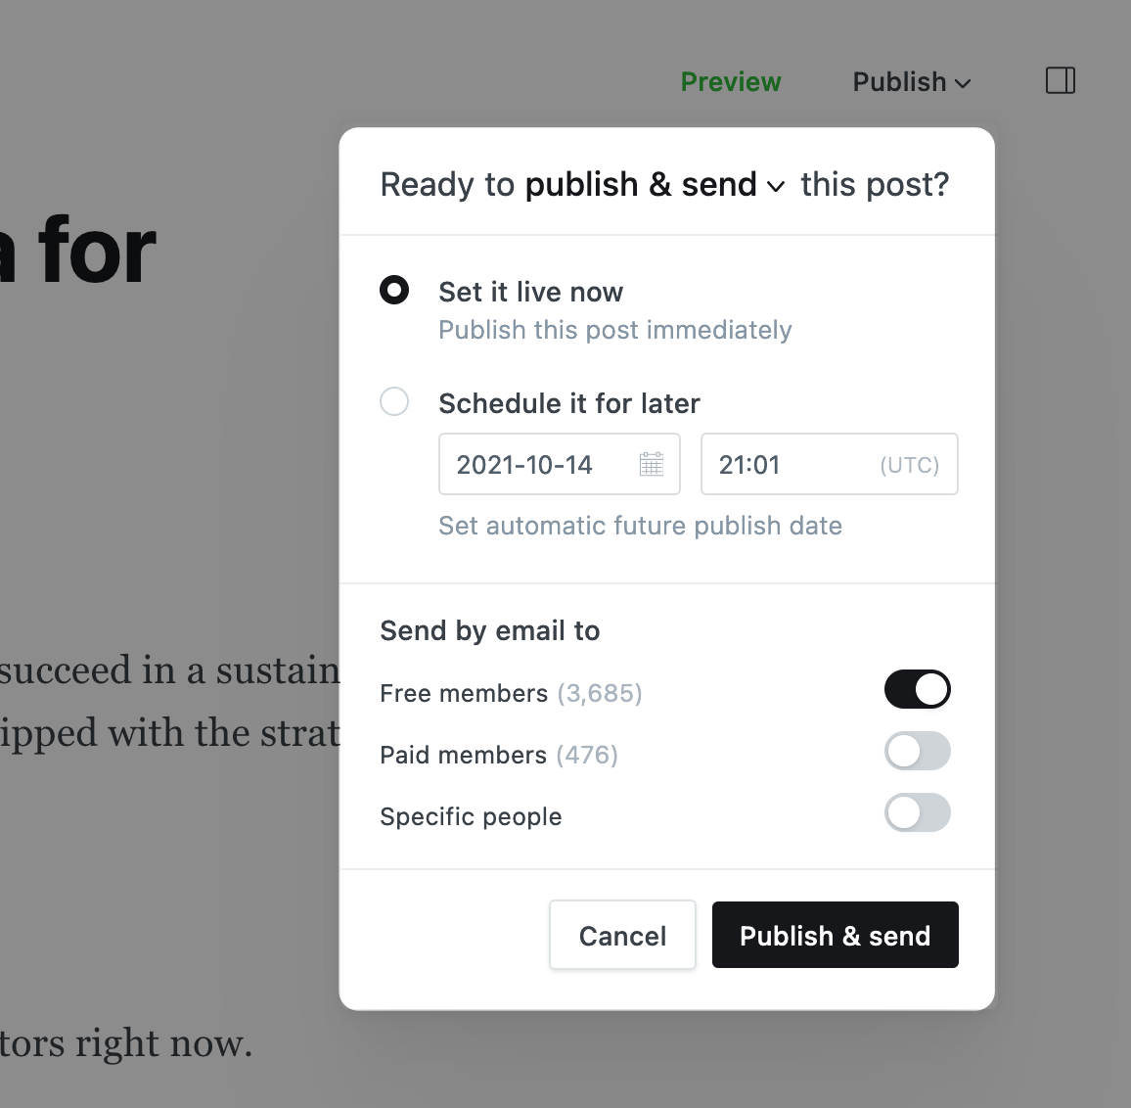Click the Schedule it for later label
The image size is (1131, 1108).
569,403
